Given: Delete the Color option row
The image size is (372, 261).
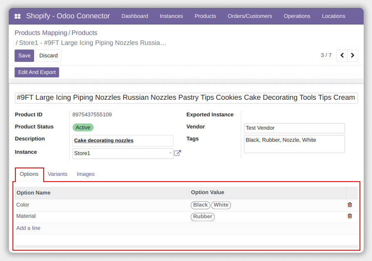Looking at the screenshot, I should (x=350, y=204).
